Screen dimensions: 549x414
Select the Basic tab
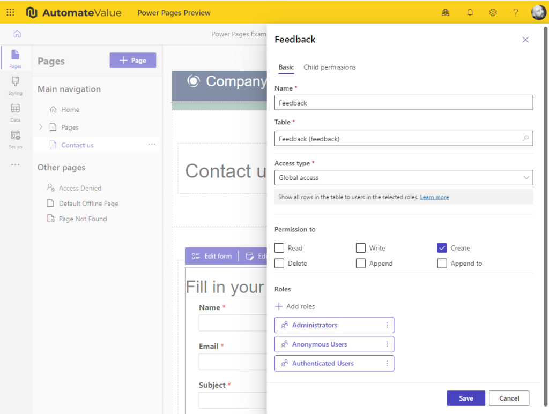pyautogui.click(x=286, y=67)
